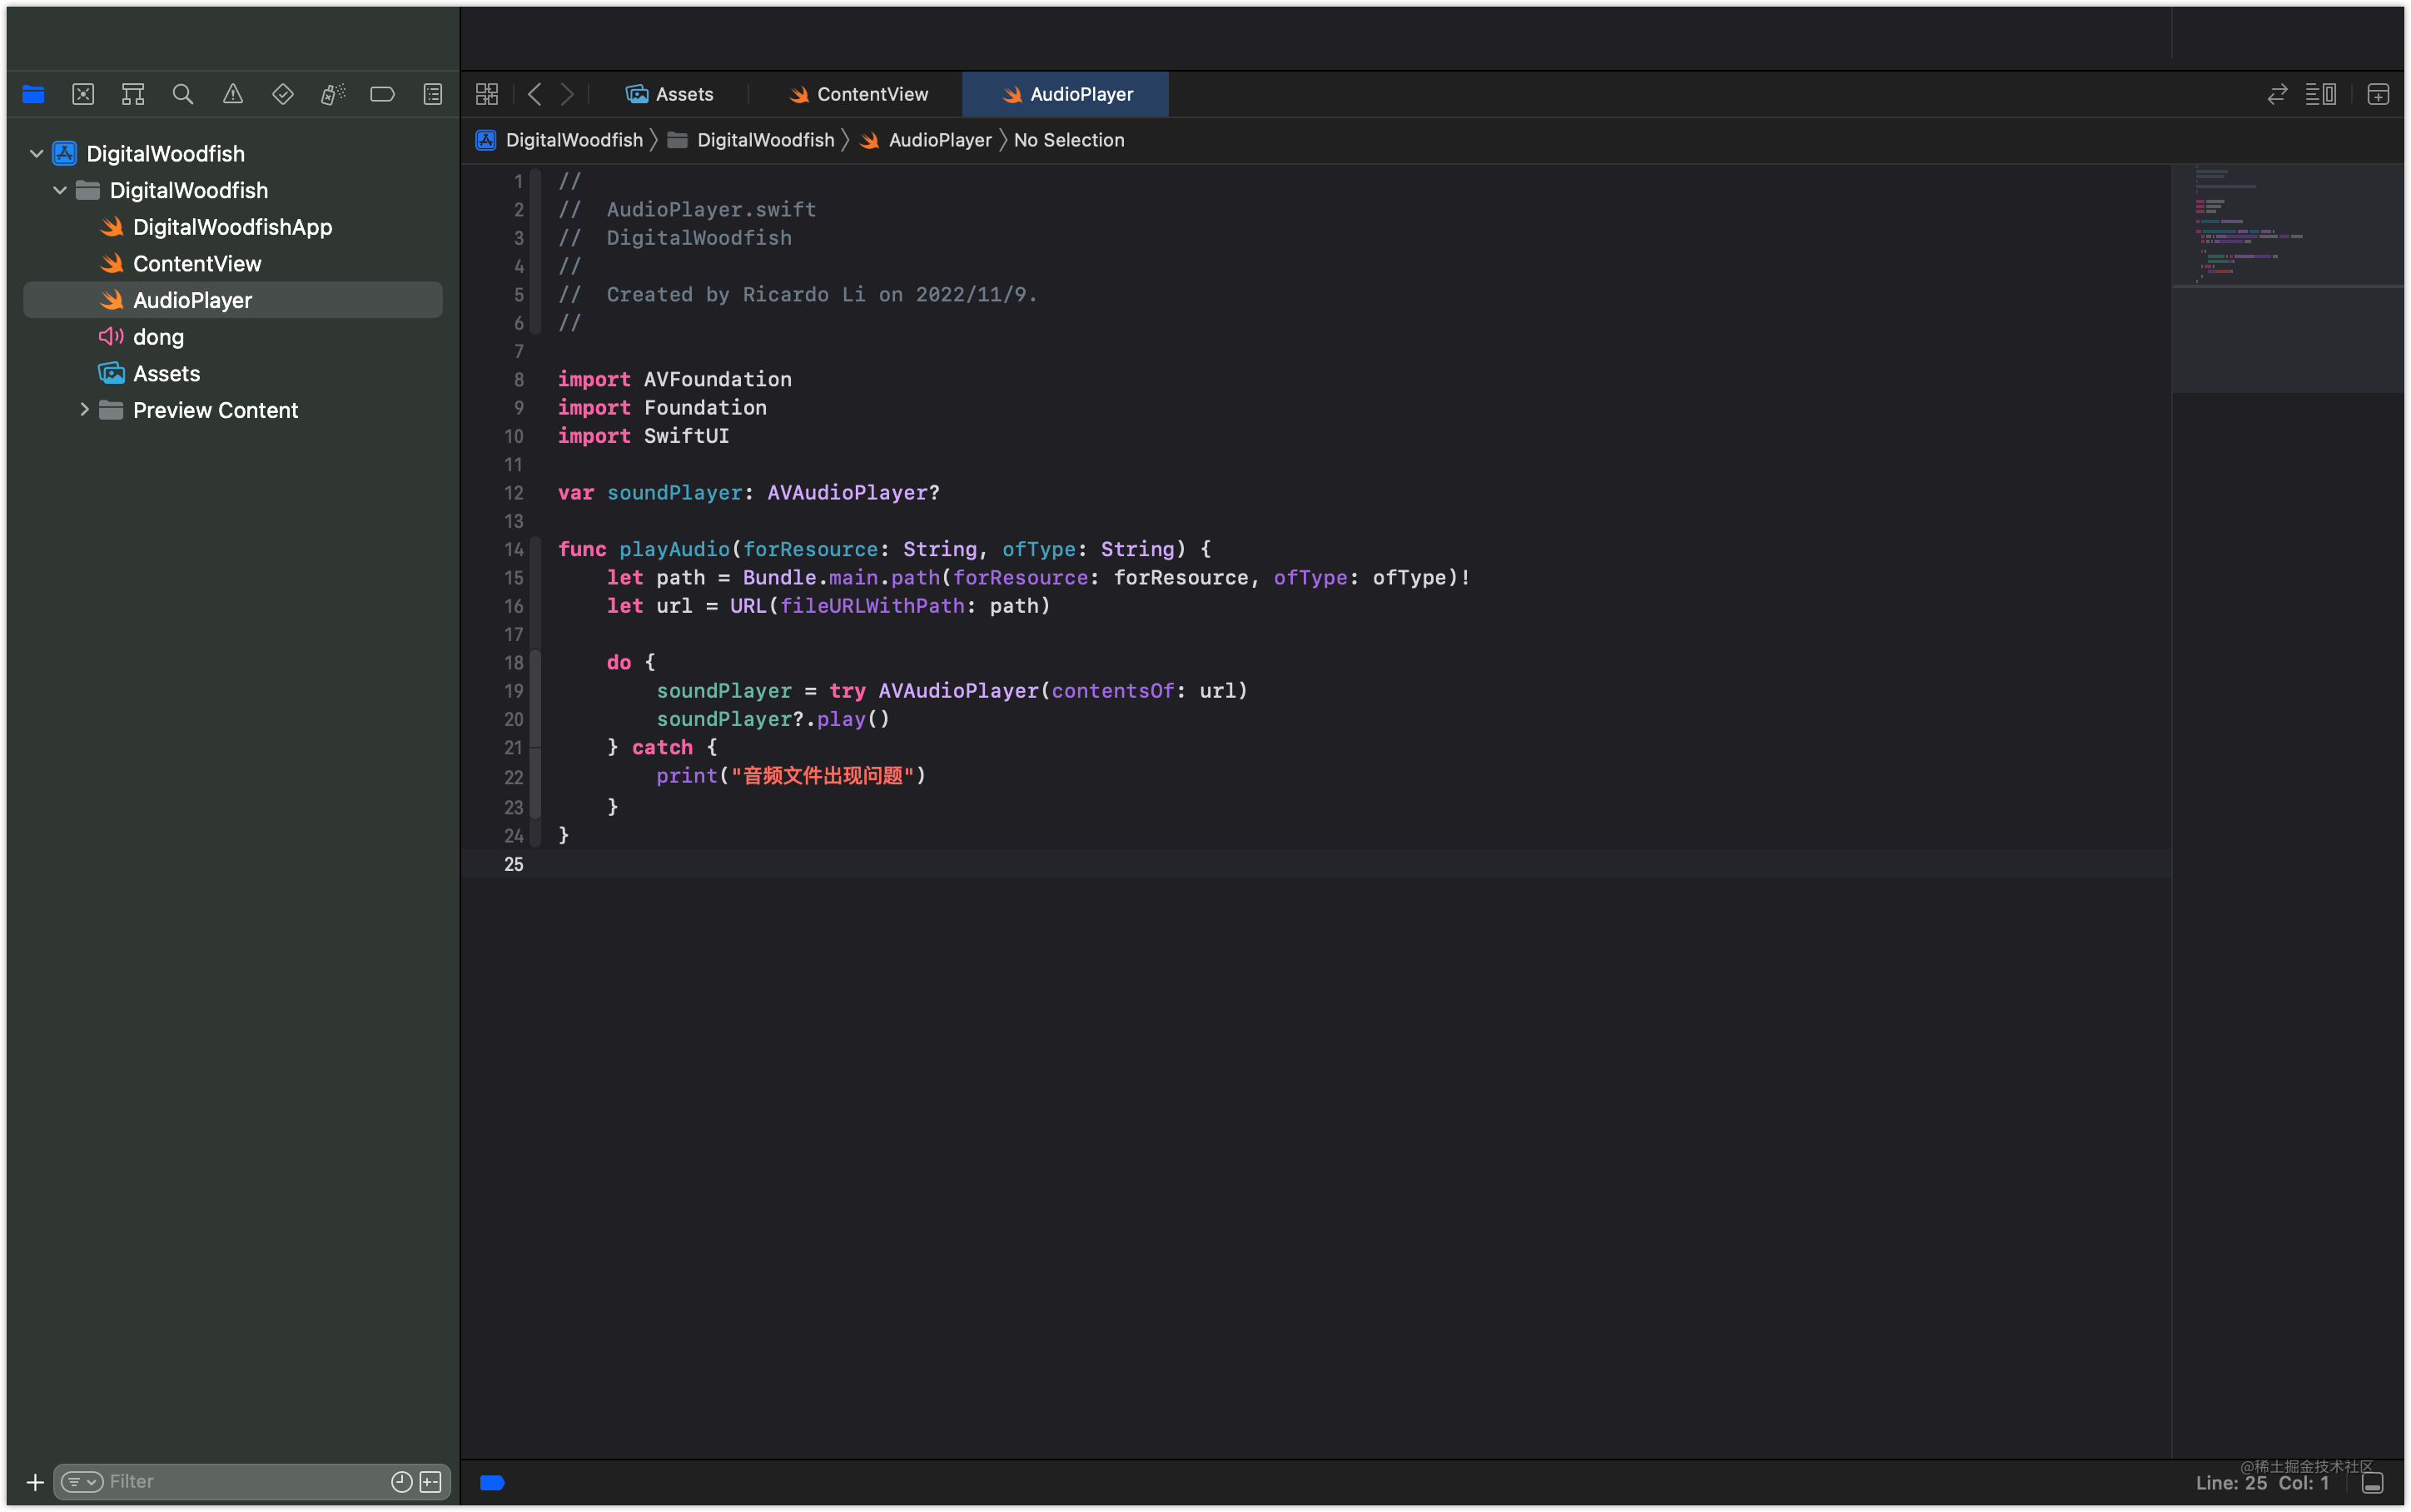Click 'soundPlayer?.play()' call
Screen dimensions: 2411x1512
(773, 719)
